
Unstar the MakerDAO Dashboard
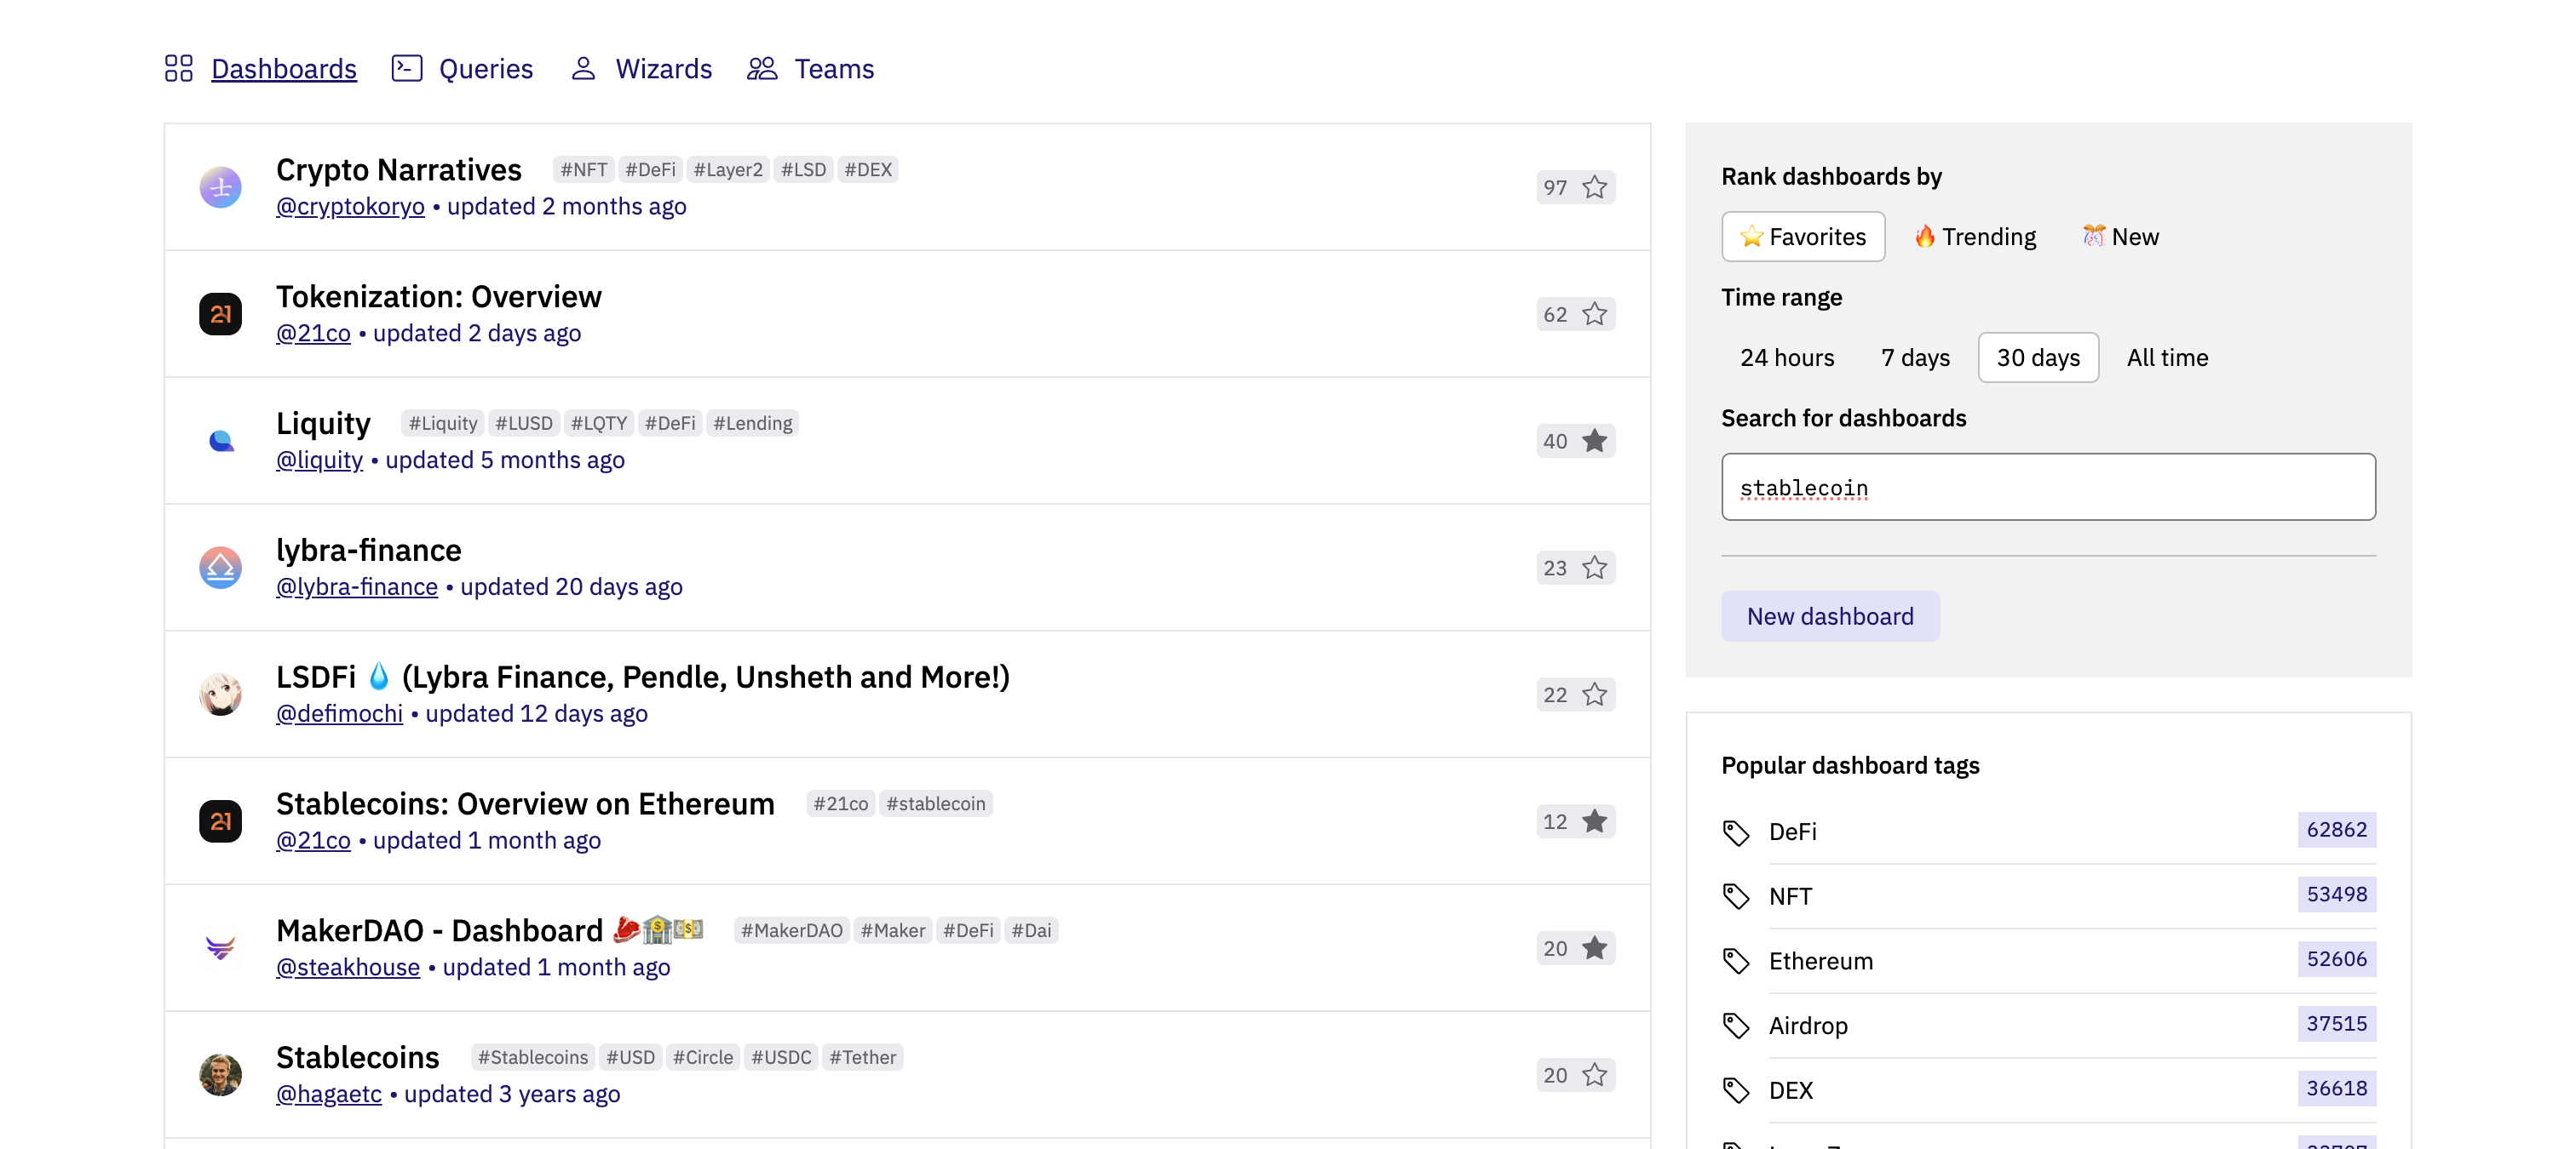[1594, 948]
